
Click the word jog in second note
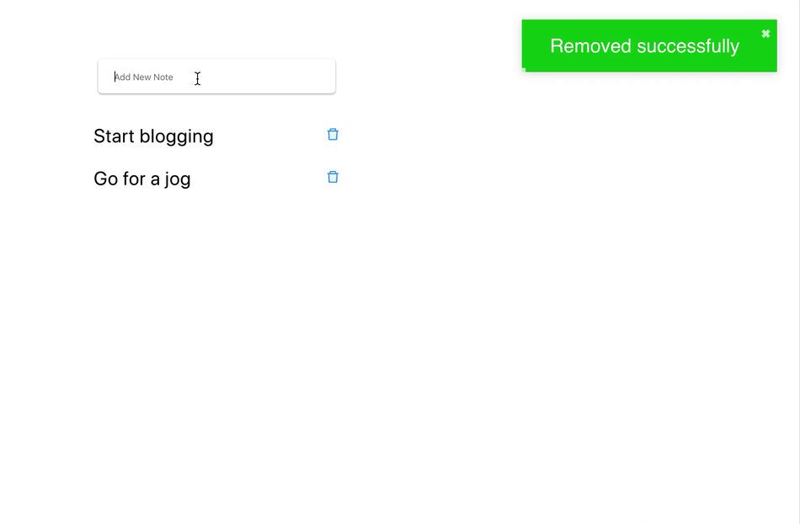click(x=178, y=179)
